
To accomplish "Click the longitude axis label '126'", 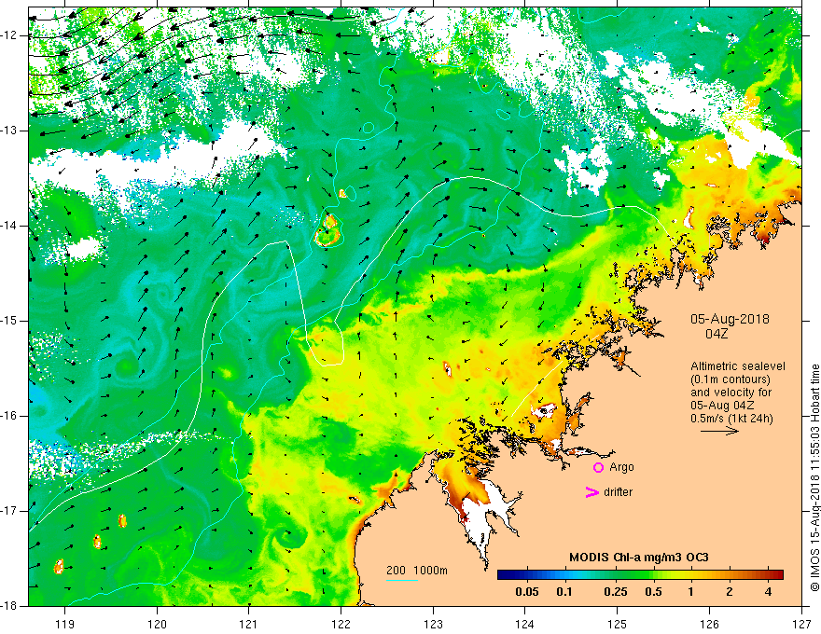I will (709, 624).
